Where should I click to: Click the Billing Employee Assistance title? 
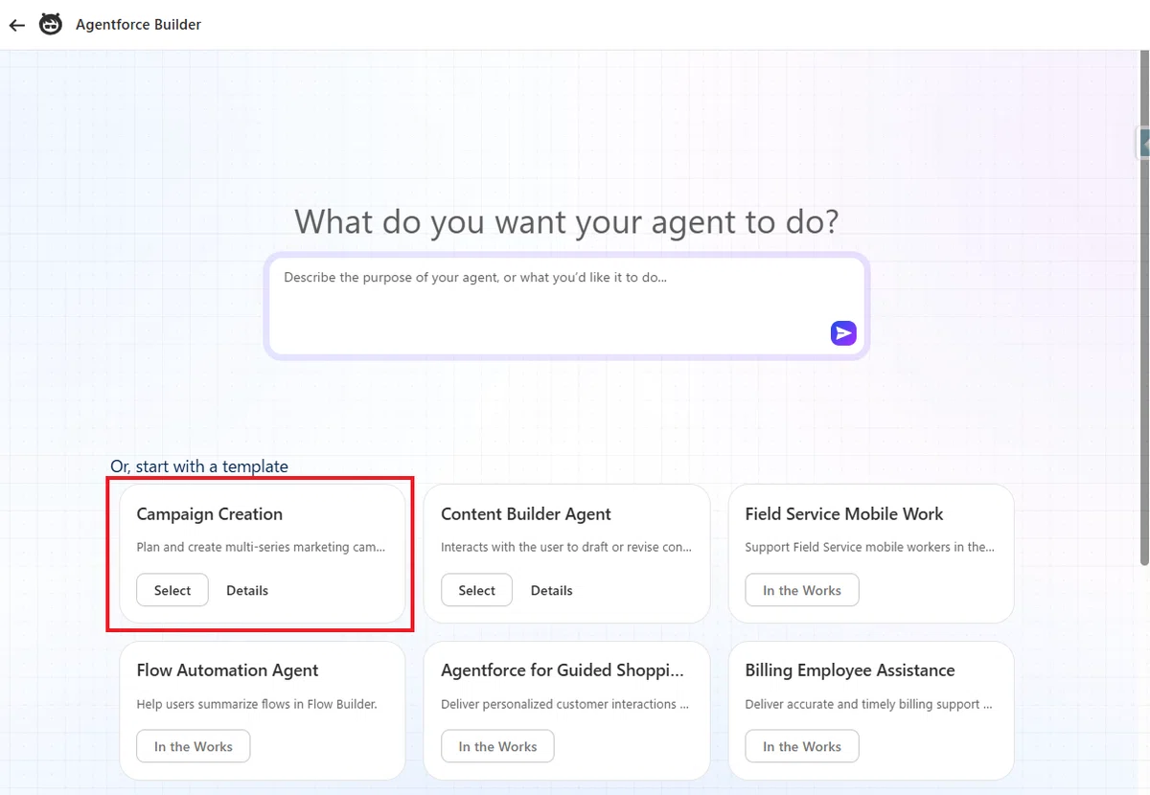(x=850, y=670)
